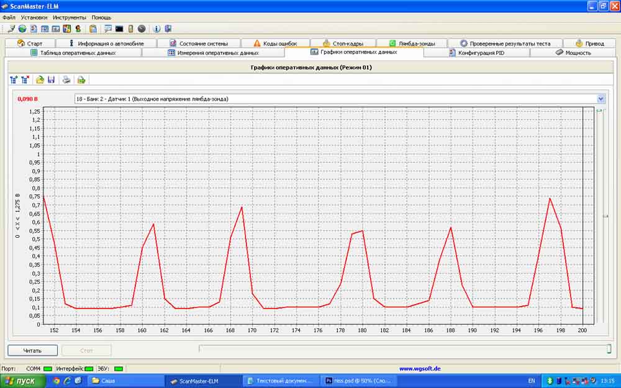Expand the lambda sensor PID dropdown arrow
This screenshot has width=621, height=388.
[601, 99]
